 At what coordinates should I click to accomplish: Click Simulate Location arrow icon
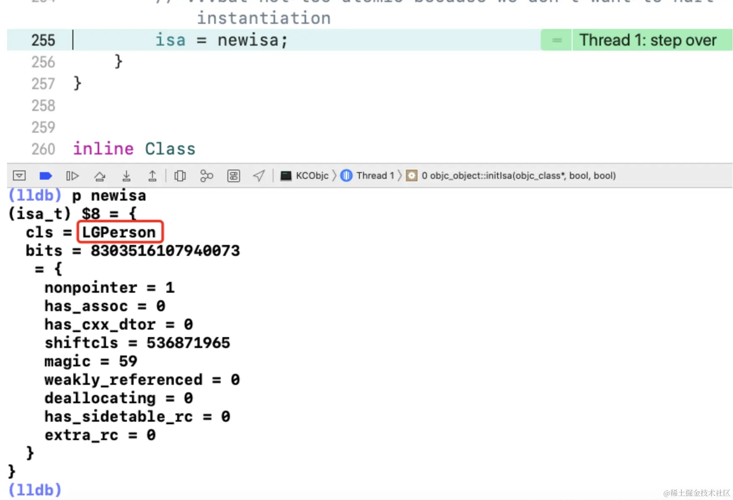259,176
